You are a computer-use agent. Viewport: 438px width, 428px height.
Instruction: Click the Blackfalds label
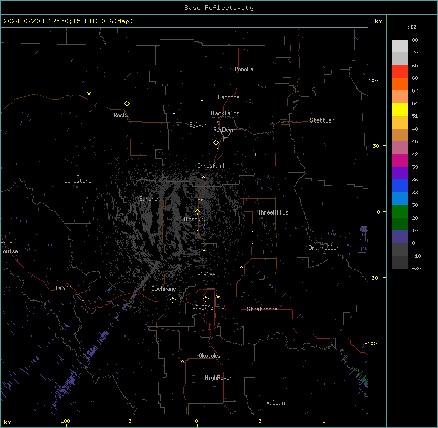pyautogui.click(x=224, y=113)
